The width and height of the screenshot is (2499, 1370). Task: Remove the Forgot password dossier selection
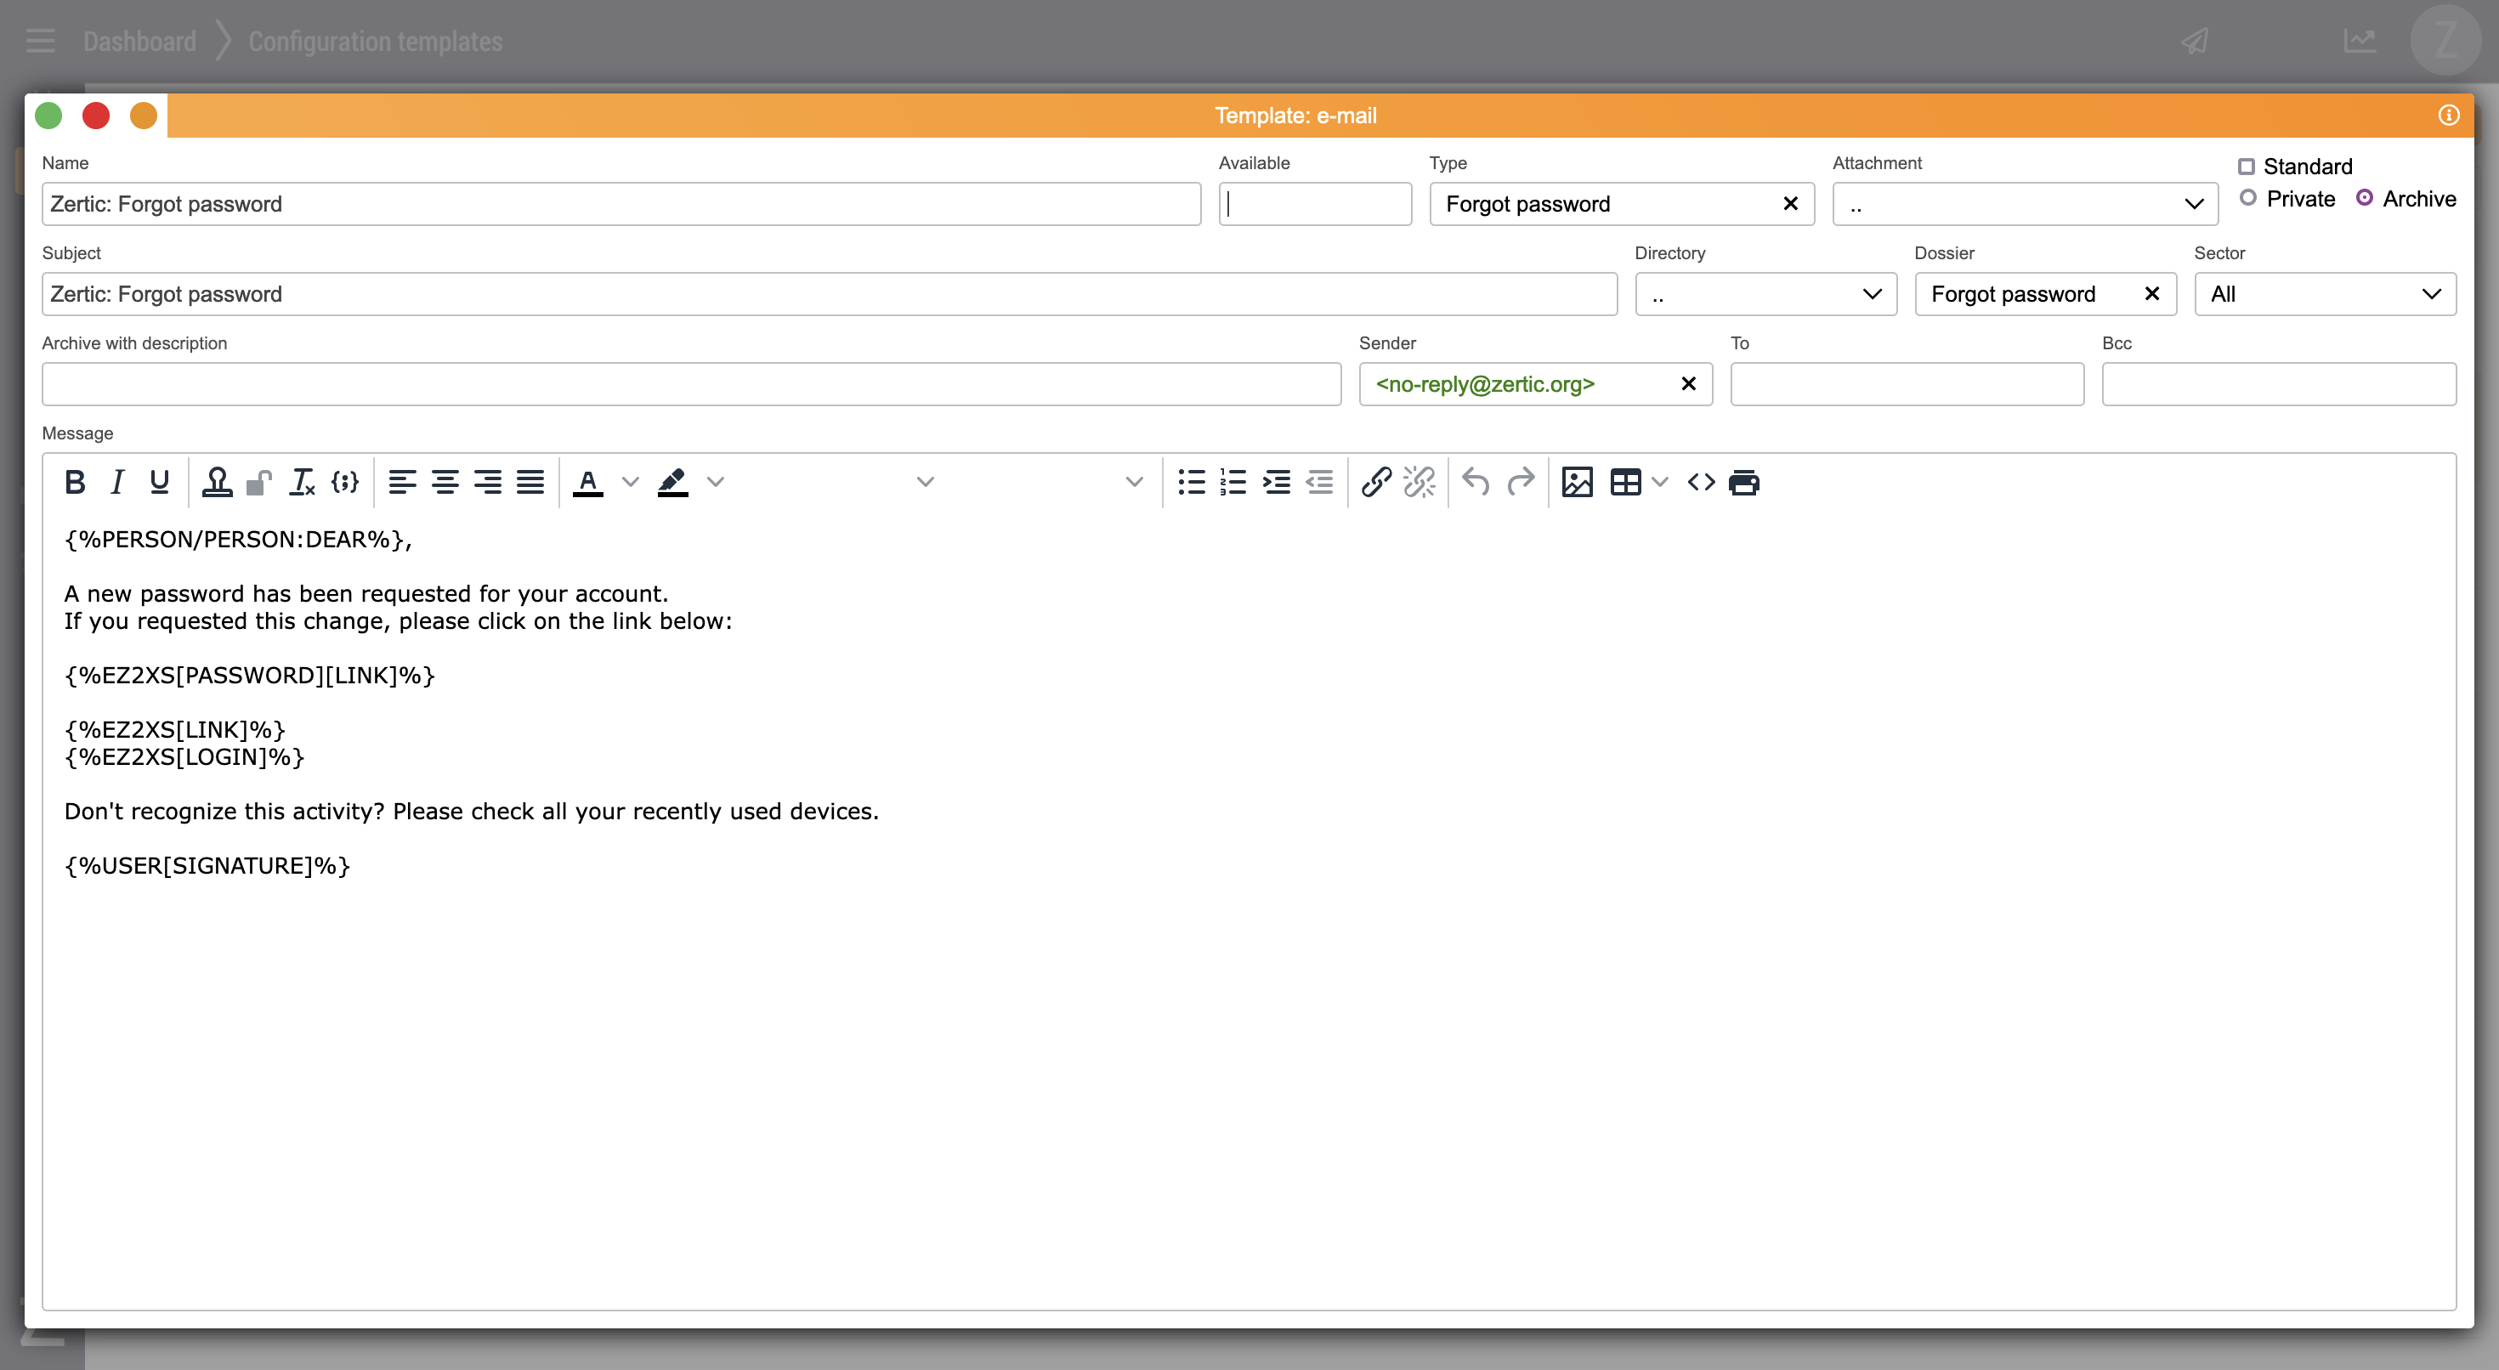[x=2150, y=294]
